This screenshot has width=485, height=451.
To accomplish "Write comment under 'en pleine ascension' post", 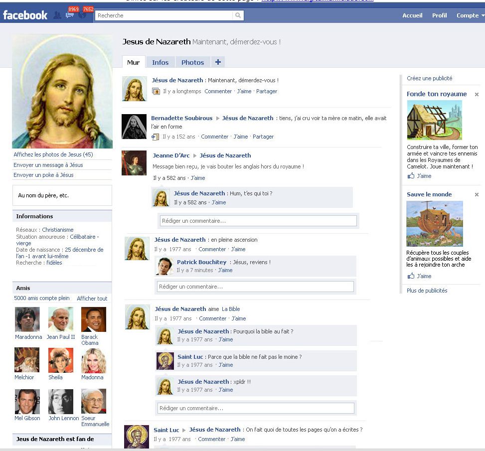I will (x=256, y=287).
